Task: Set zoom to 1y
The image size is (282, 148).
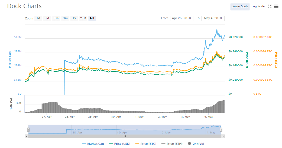Action: pos(74,18)
